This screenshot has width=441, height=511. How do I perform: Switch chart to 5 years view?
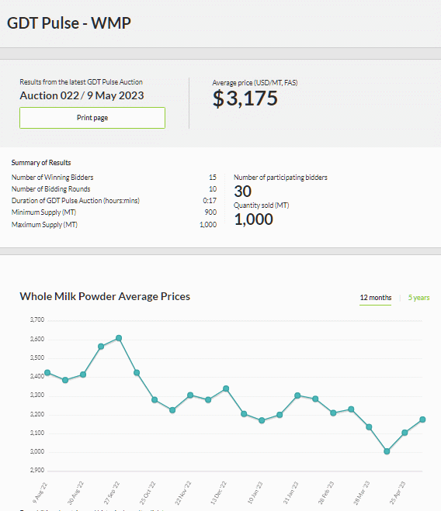click(x=418, y=298)
